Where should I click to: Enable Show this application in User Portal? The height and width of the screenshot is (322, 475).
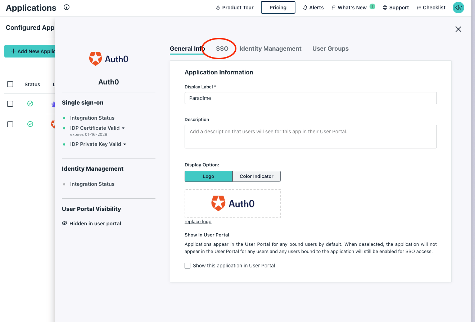tap(187, 266)
